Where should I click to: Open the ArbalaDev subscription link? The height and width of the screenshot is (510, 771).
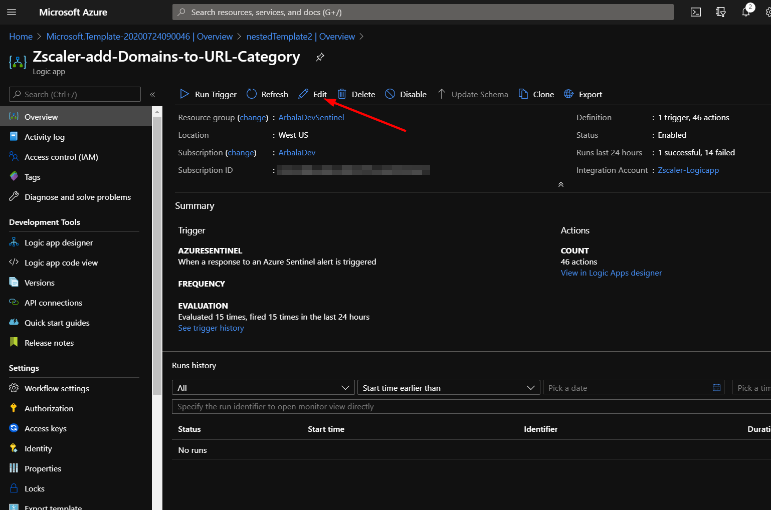click(297, 152)
